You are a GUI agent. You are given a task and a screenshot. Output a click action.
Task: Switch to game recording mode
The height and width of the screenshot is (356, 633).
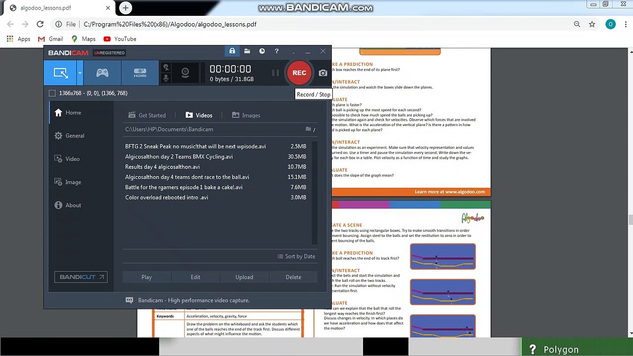102,73
